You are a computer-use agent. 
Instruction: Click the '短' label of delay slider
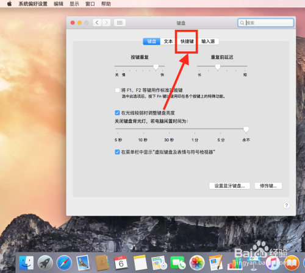[x=245, y=75]
